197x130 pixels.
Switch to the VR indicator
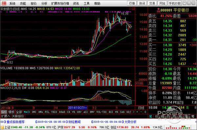(74, 112)
